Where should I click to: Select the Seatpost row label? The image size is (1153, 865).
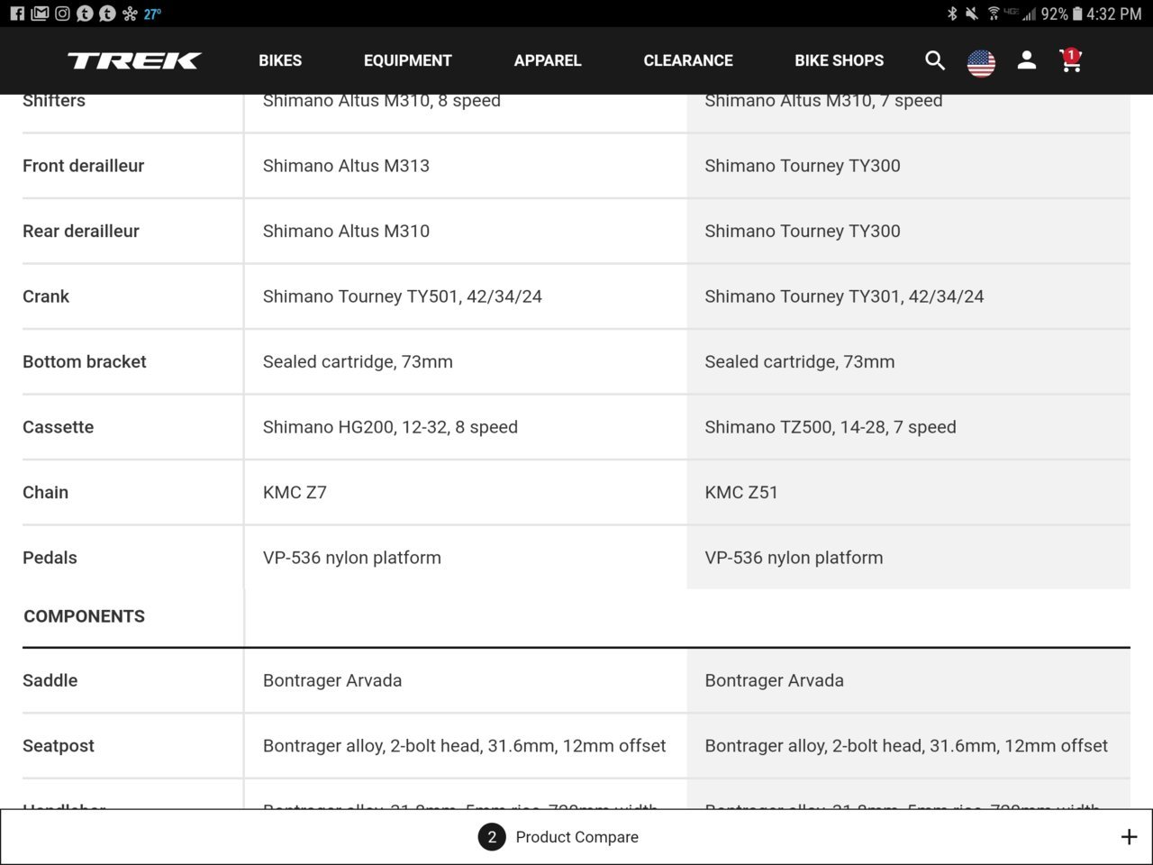click(x=59, y=746)
